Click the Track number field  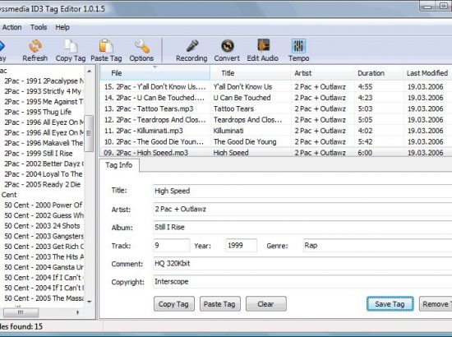point(172,245)
